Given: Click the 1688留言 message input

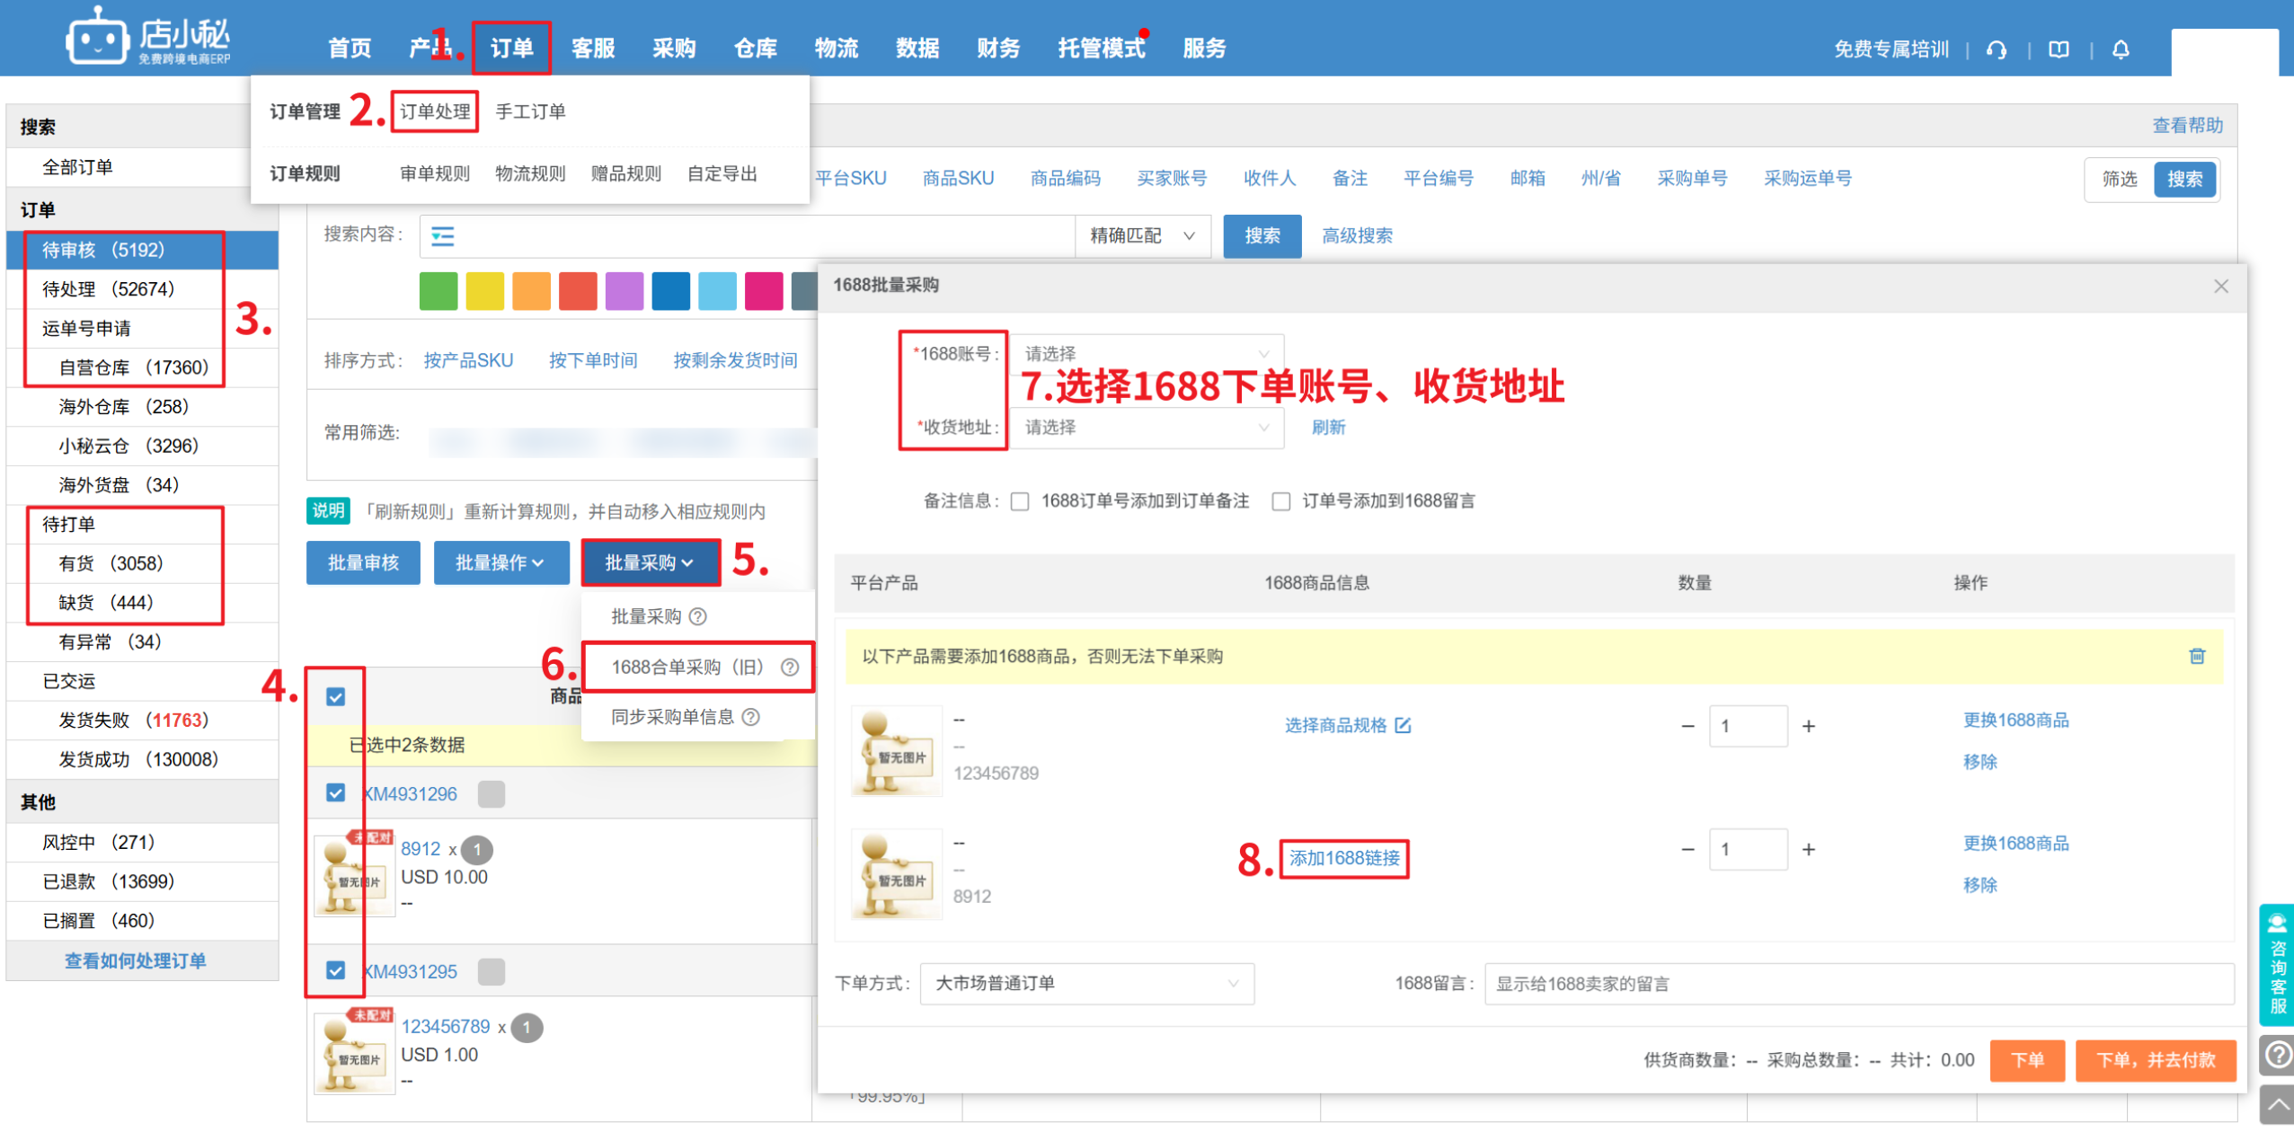Looking at the screenshot, I should click(1859, 984).
